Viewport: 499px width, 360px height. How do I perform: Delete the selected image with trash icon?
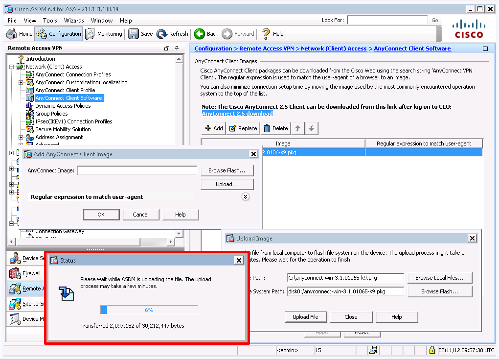[x=275, y=128]
